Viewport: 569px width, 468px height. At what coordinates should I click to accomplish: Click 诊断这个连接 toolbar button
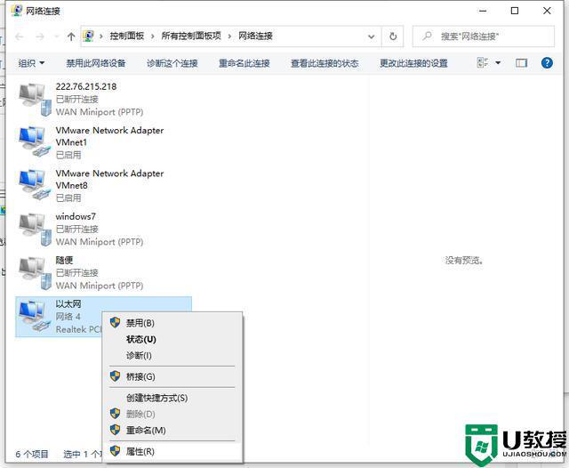[x=172, y=63]
